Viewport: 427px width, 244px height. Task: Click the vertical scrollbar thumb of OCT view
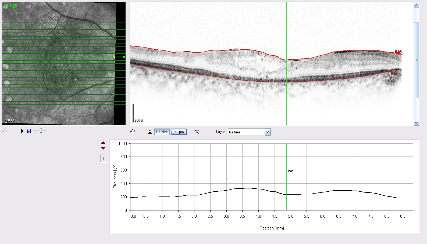417,60
